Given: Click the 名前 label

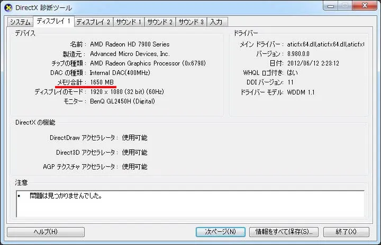Looking at the screenshot, I should point(76,44).
